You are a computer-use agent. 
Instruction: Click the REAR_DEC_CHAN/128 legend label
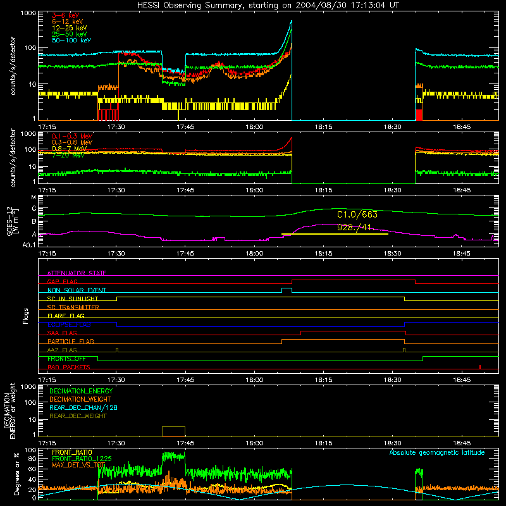(83, 407)
